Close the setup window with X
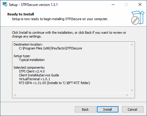Screen dimensions: 147x116 [140, 4]
